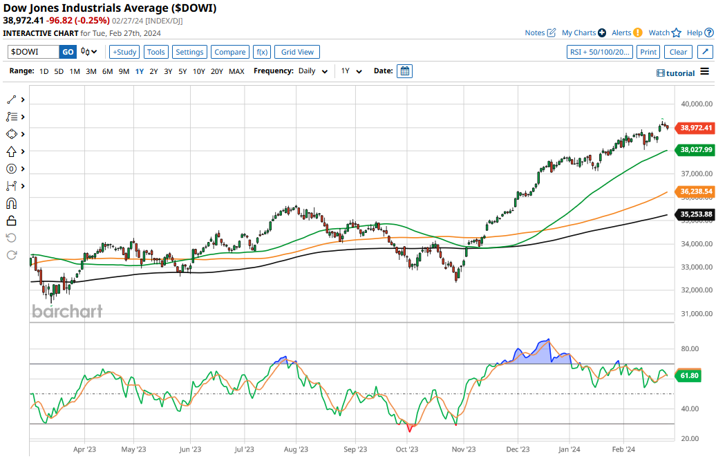Open the hamburger menu icon
The height and width of the screenshot is (468, 716).
tap(704, 72)
